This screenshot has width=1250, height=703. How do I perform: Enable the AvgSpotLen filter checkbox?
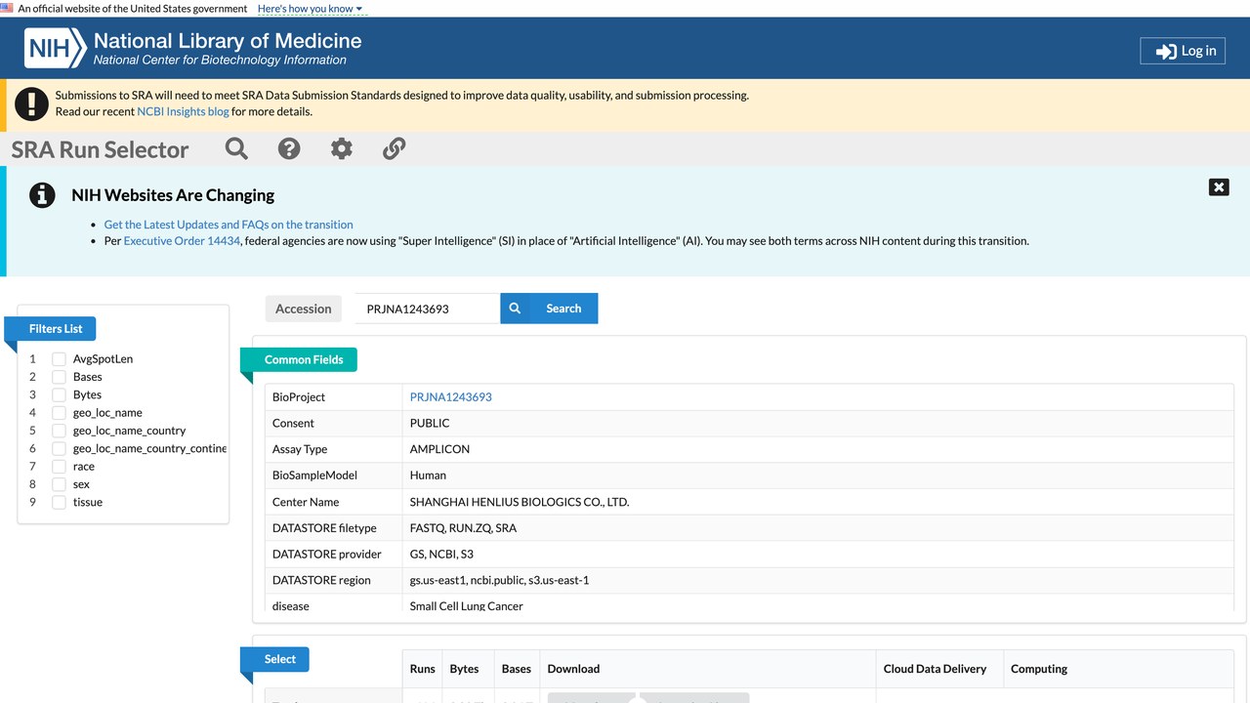[60, 359]
